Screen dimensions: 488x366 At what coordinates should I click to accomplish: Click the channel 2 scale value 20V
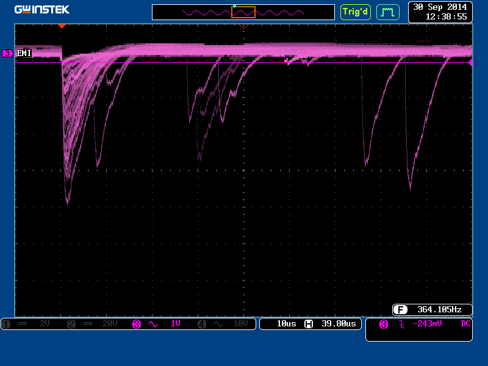(110, 324)
